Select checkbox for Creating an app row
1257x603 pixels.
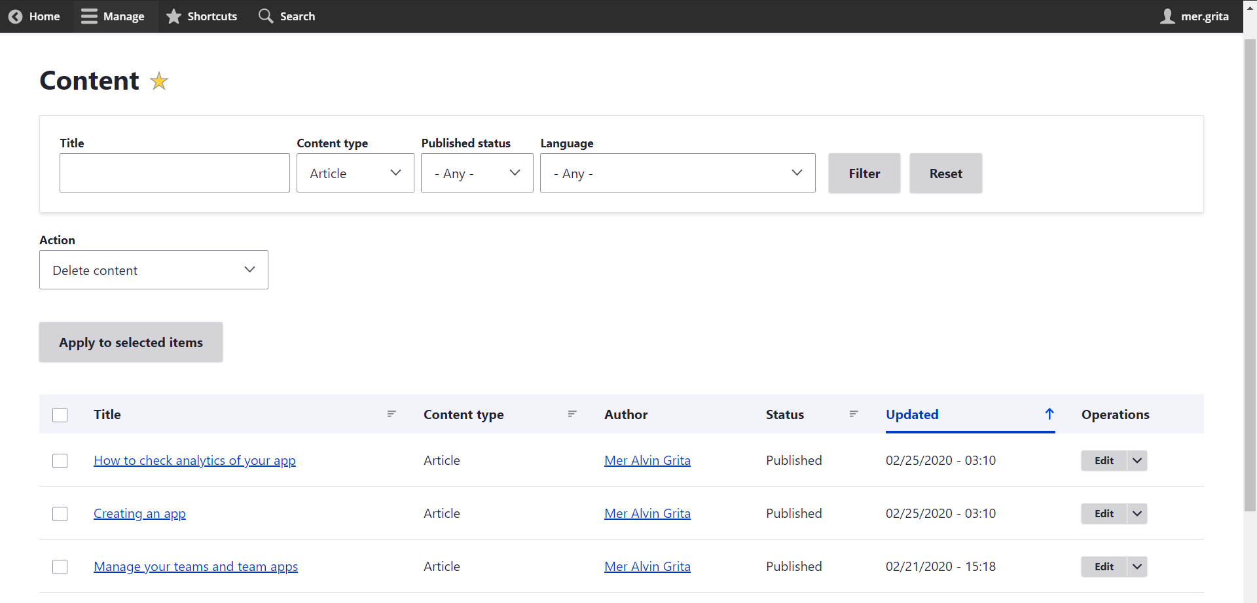click(60, 514)
